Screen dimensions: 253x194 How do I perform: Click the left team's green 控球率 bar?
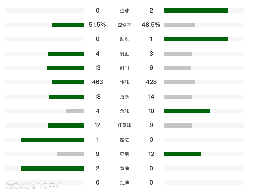[x=68, y=25]
